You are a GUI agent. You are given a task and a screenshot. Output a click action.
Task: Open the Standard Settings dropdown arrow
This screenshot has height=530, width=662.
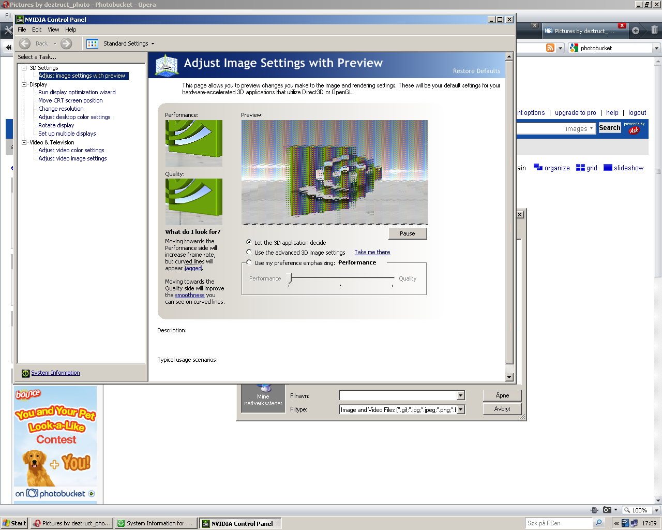[153, 44]
